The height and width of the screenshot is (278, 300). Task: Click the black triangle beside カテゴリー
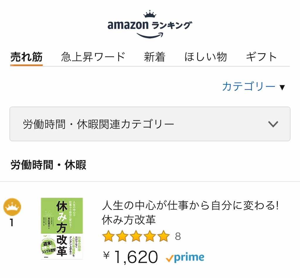(282, 87)
